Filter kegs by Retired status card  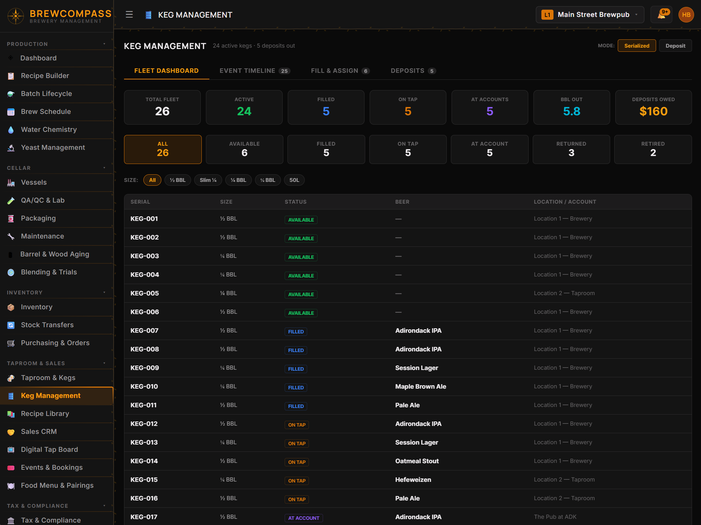click(653, 149)
